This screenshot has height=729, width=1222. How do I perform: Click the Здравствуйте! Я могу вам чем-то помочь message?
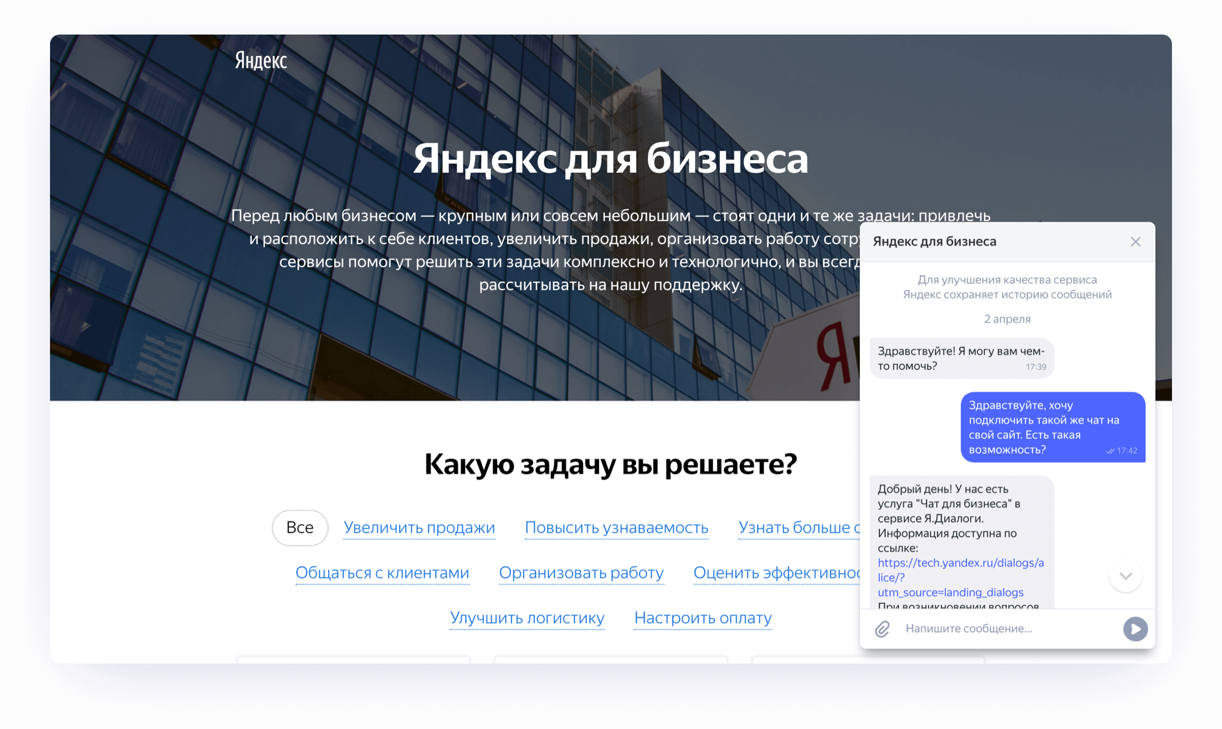click(x=962, y=359)
